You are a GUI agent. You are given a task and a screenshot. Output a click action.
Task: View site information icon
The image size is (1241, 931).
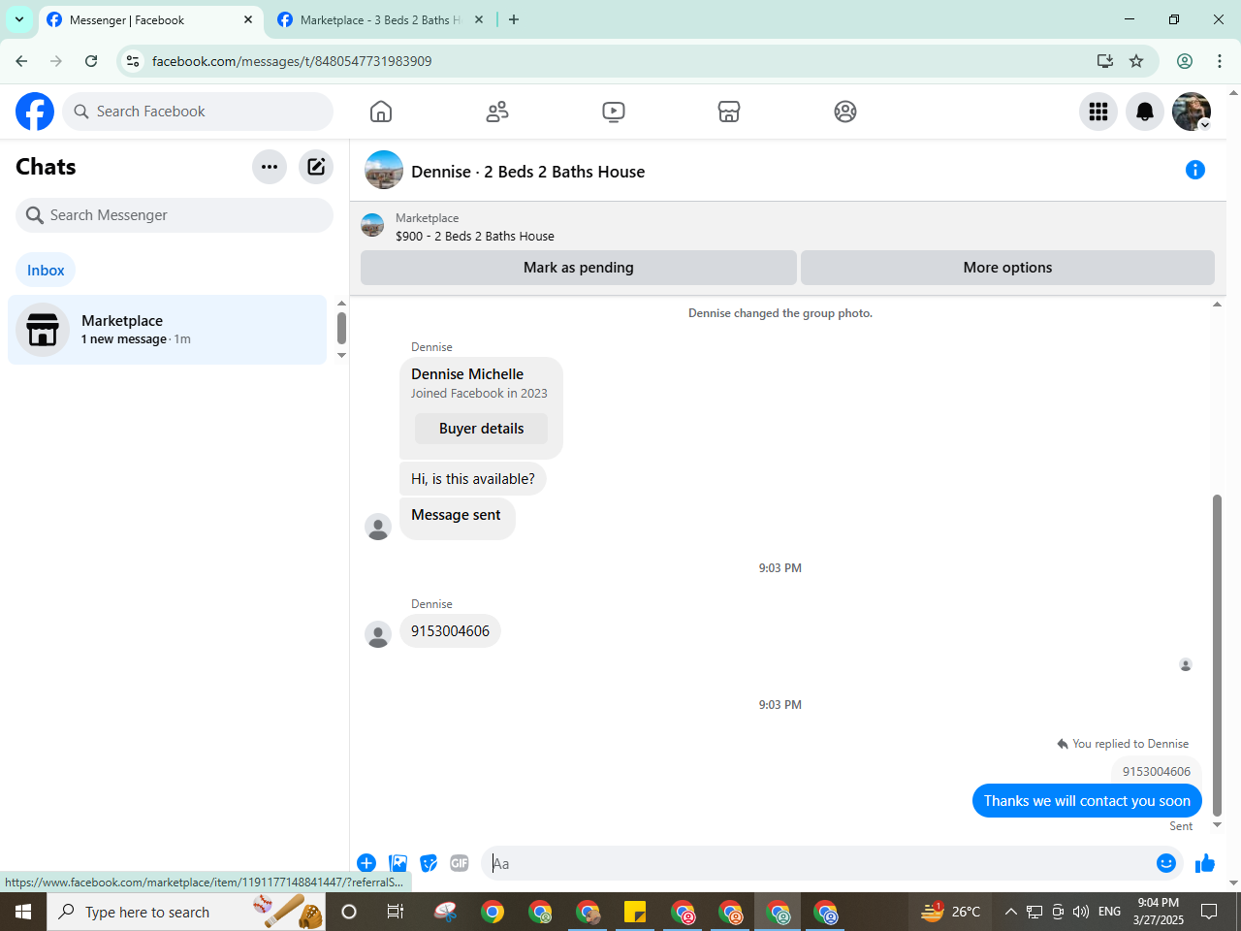[x=133, y=61]
